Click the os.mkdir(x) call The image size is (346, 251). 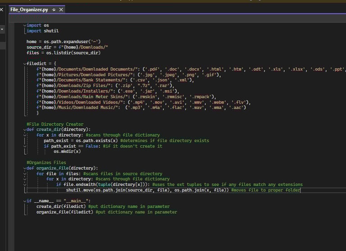(x=67, y=152)
